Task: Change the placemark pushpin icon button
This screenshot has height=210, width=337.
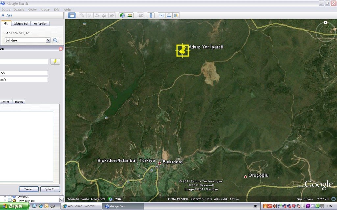Action: (55, 61)
